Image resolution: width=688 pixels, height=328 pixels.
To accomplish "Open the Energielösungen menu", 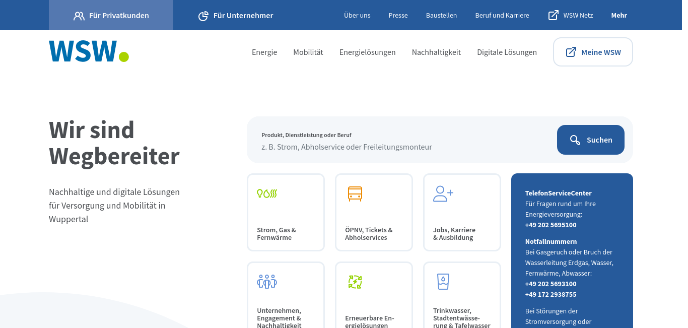I will tap(368, 52).
